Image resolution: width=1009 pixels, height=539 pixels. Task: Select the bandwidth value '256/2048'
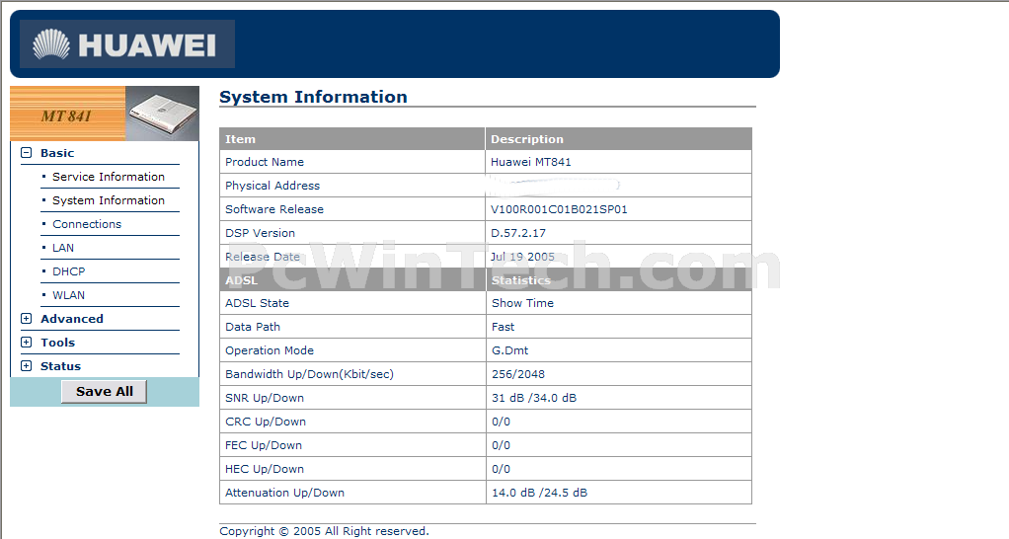click(x=518, y=374)
